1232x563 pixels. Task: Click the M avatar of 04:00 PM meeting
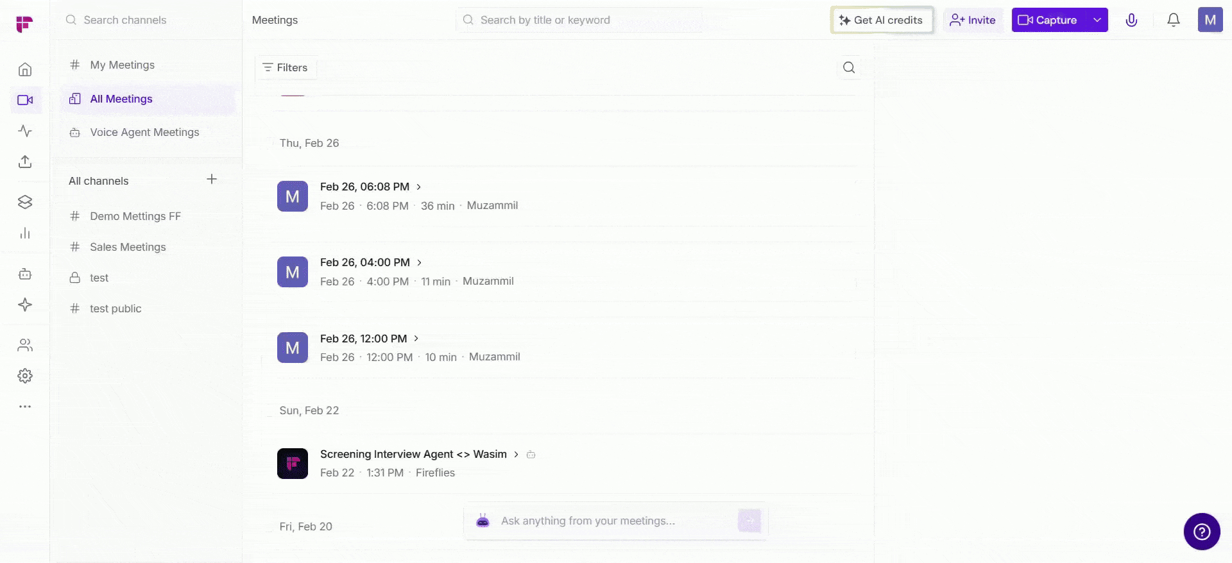pyautogui.click(x=293, y=272)
